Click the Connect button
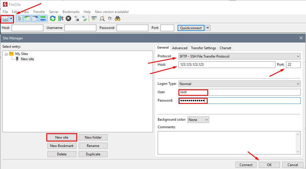Viewport: 306px width, 169px height. pos(246,165)
